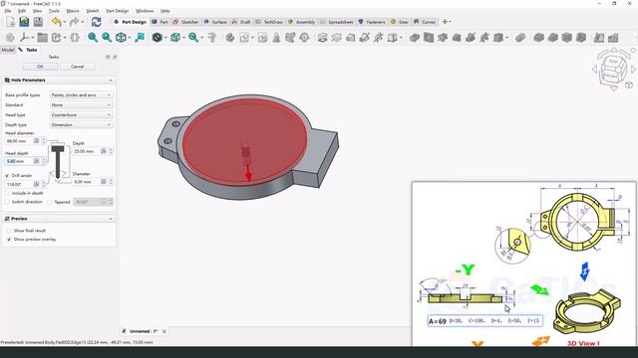Open the Depth type dropdown
This screenshot has width=638, height=358.
point(81,125)
